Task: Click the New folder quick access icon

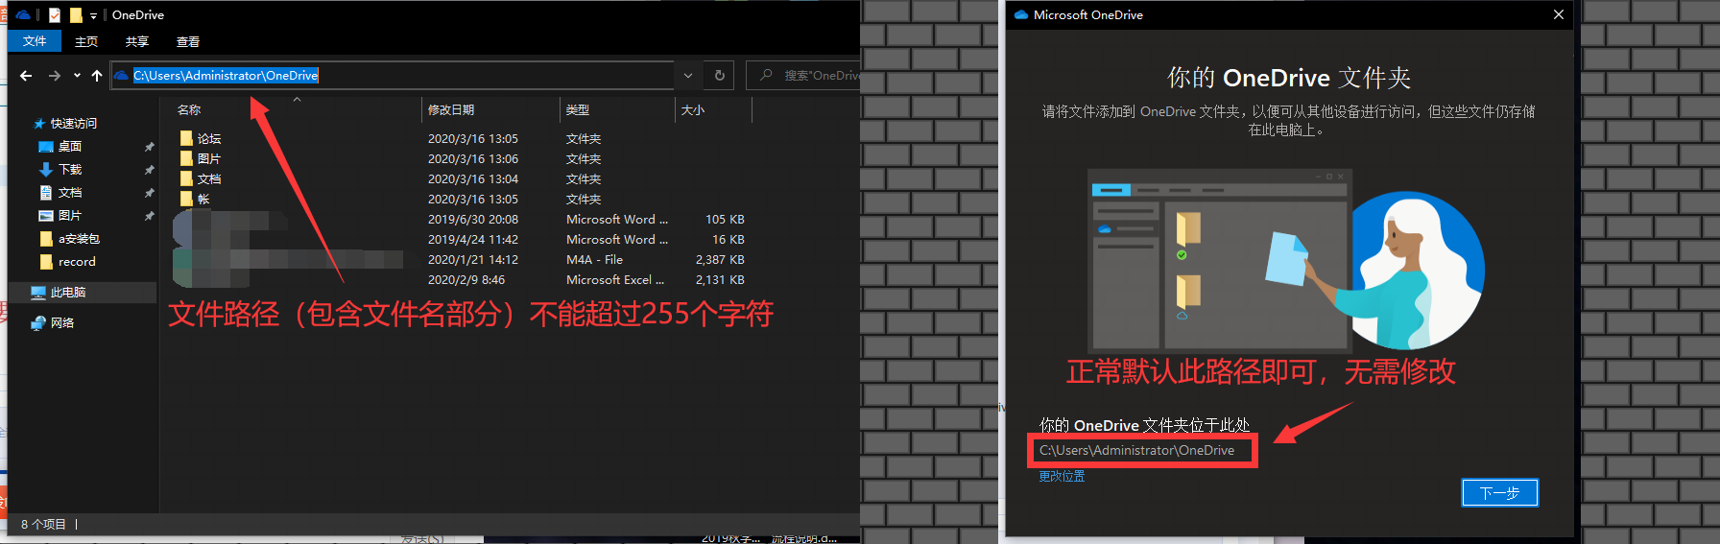Action: tap(76, 14)
